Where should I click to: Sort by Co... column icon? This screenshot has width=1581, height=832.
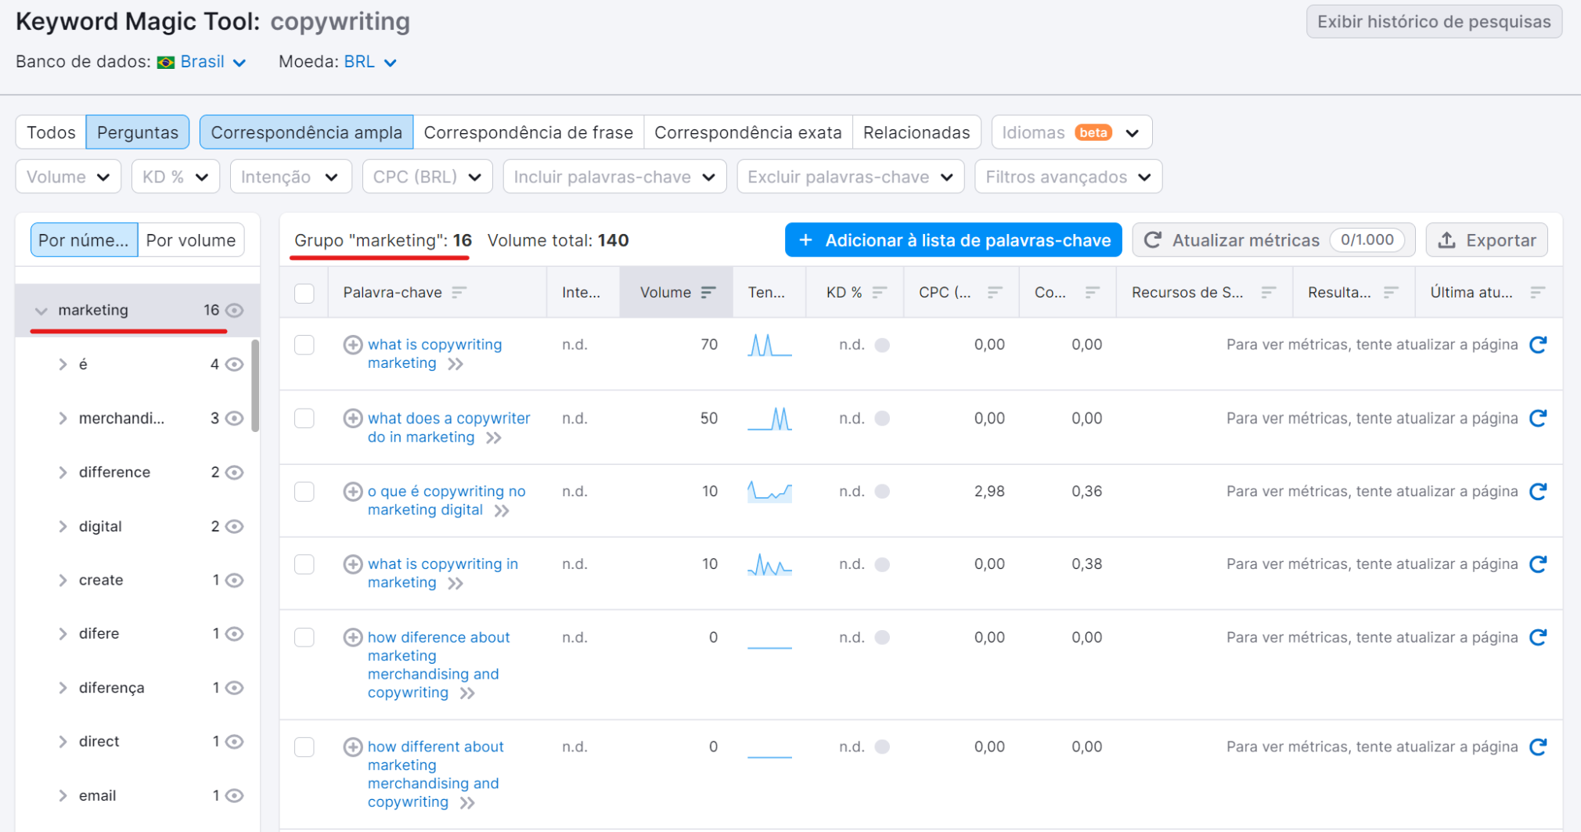(1093, 292)
